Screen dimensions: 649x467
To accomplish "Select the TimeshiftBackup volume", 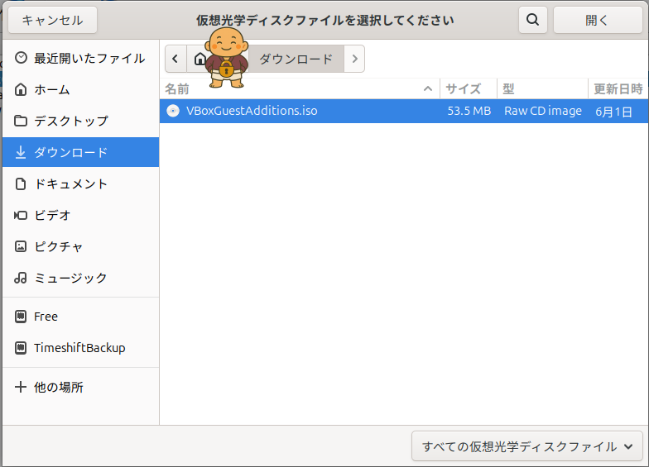I will pyautogui.click(x=79, y=348).
